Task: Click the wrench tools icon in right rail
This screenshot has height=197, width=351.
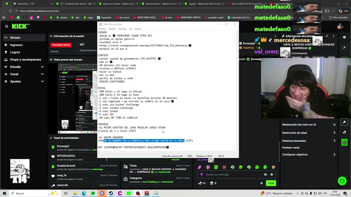Action: (x=344, y=122)
